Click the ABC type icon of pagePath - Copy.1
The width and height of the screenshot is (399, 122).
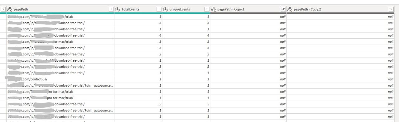tap(214, 10)
